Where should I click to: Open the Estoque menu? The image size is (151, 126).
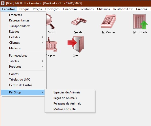[x=24, y=9]
